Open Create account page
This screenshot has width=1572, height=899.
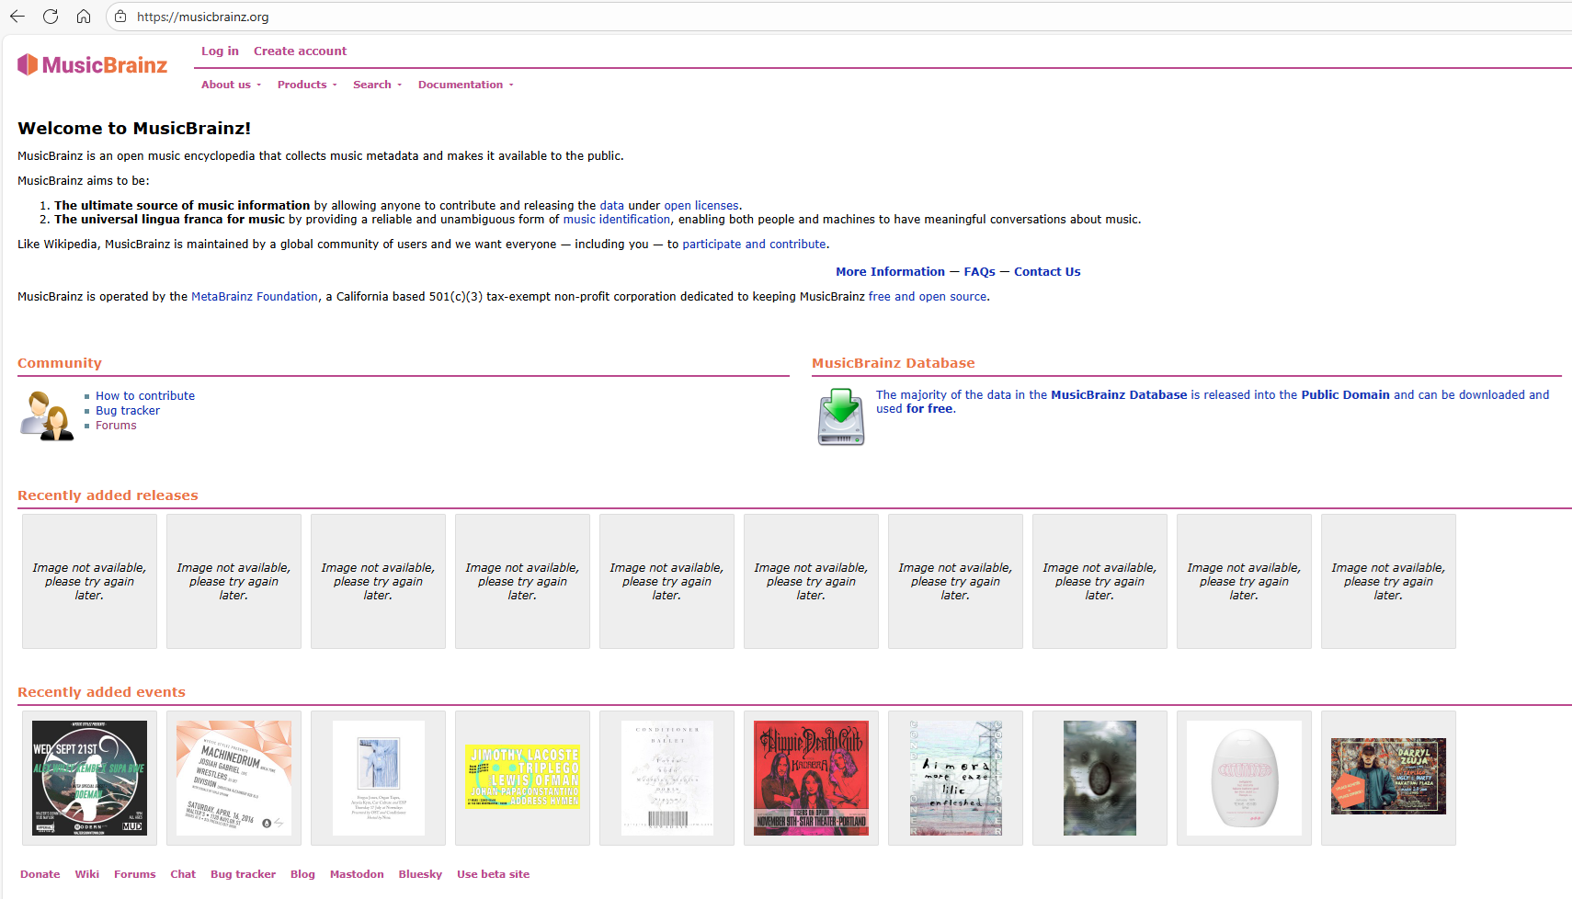[x=300, y=51]
